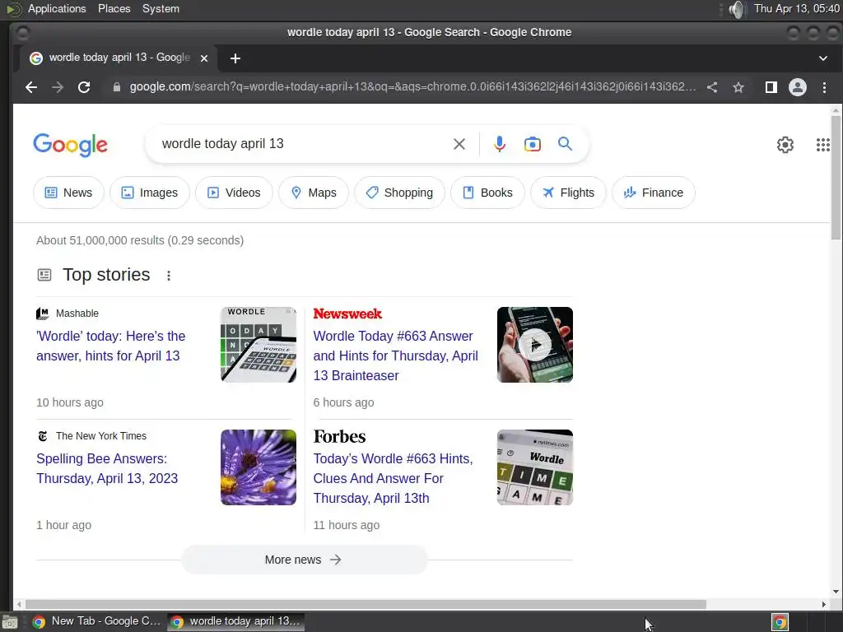Image resolution: width=843 pixels, height=632 pixels.
Task: Click the Forbes logo
Action: pos(339,436)
